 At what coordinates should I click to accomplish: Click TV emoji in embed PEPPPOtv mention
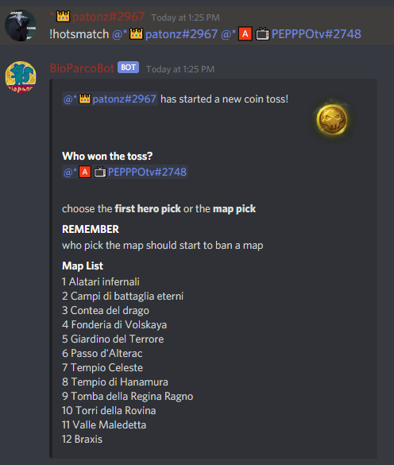(x=100, y=172)
